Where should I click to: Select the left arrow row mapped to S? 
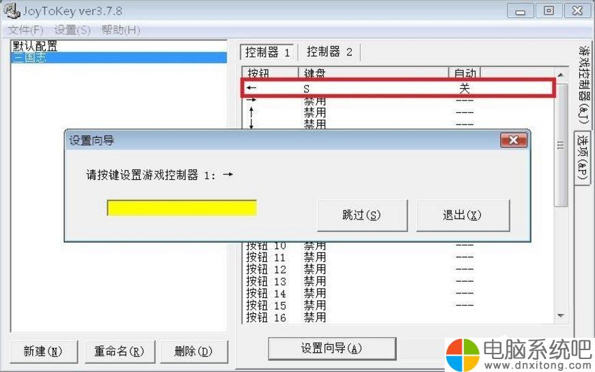pyautogui.click(x=398, y=88)
